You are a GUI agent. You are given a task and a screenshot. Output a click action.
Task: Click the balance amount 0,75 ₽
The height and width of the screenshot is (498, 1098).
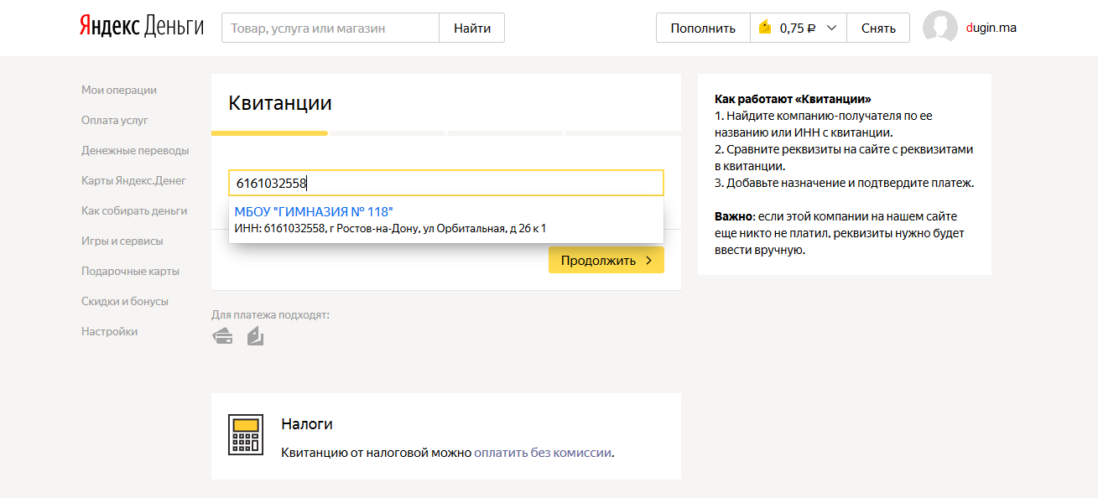(798, 28)
